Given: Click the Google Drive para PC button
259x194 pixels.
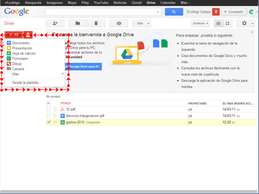Looking at the screenshot, I should 83,67.
